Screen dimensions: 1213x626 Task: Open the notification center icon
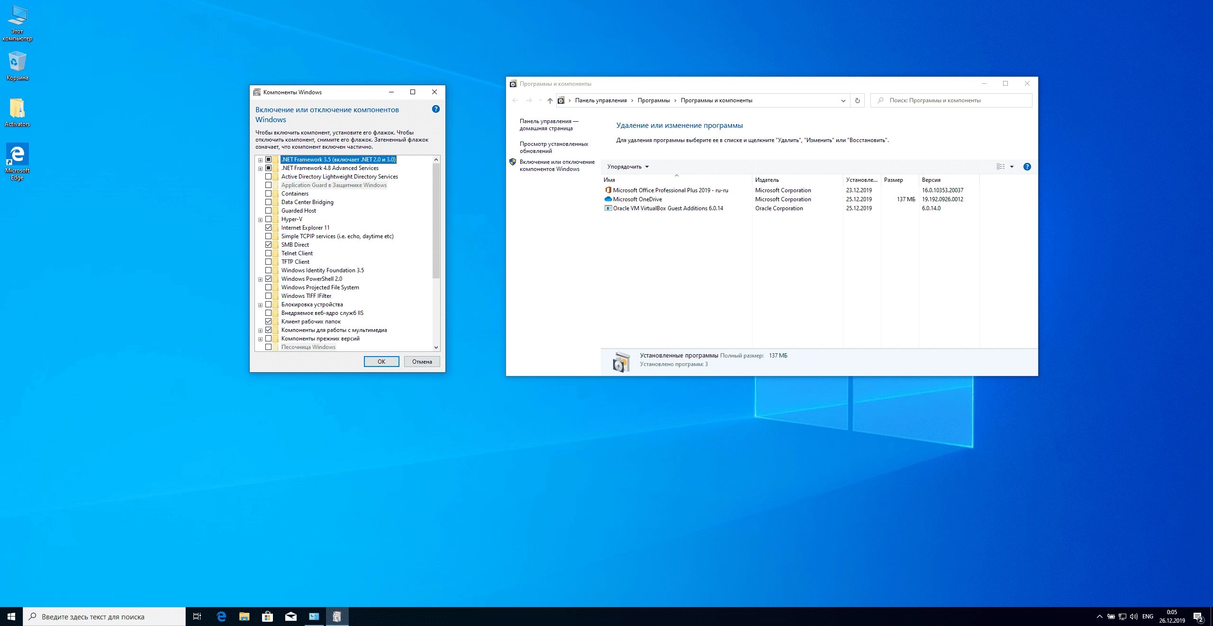point(1198,617)
